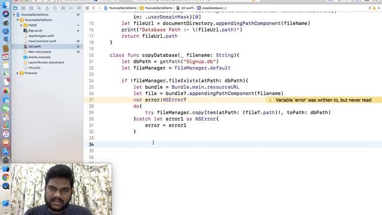Open the Issue navigator warning triangle
This screenshot has width=382, height=215.
[47, 8]
